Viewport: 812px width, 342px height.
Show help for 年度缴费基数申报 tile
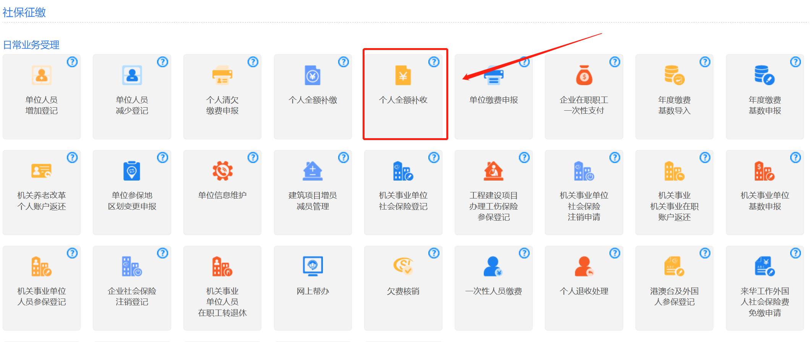796,62
